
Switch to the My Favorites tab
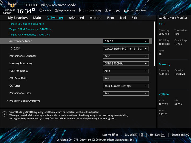[18, 18]
